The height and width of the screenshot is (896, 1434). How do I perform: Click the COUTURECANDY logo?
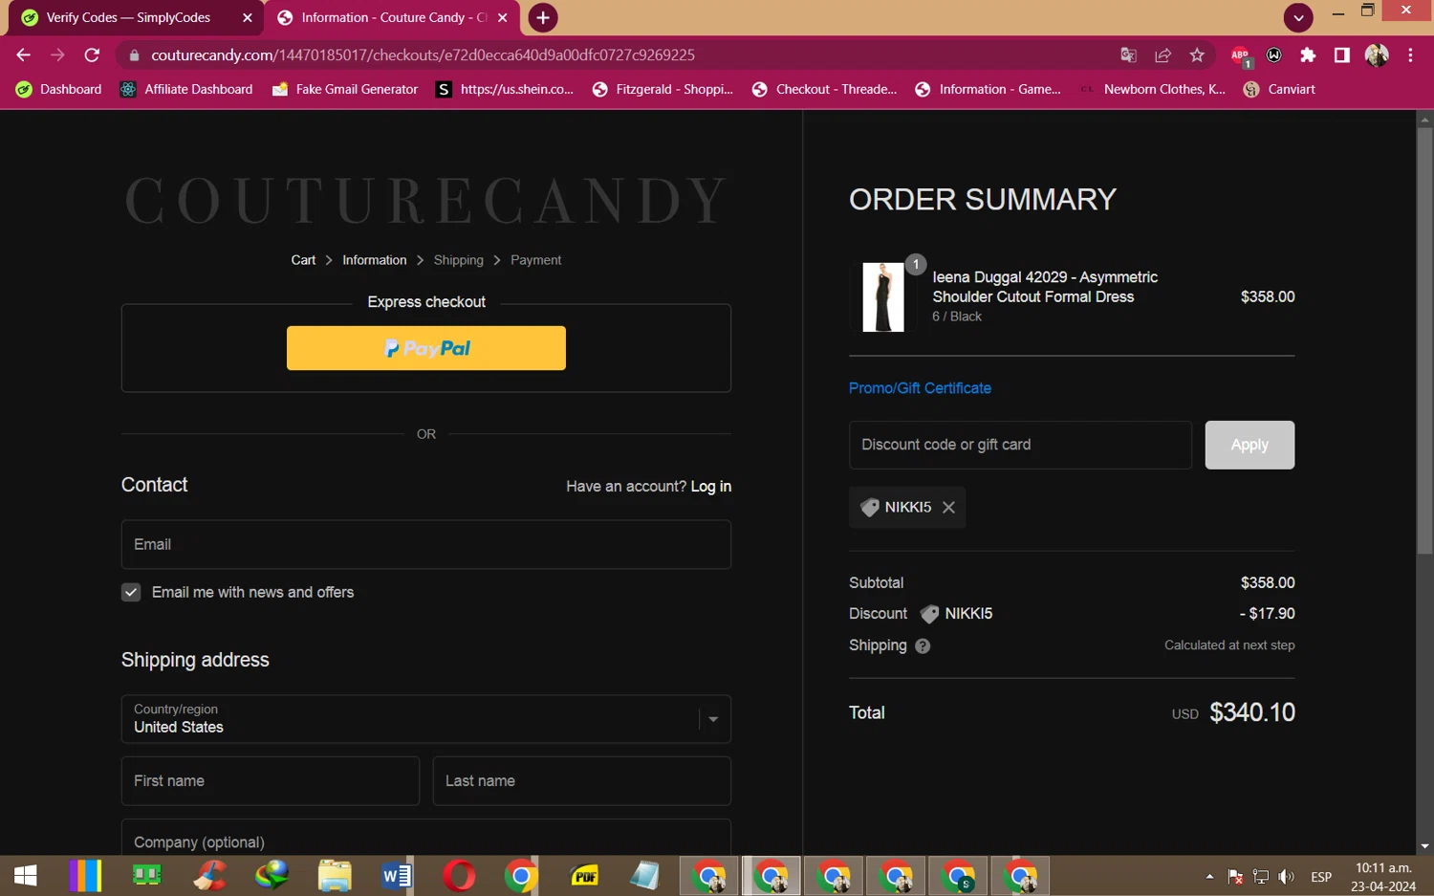click(x=426, y=200)
